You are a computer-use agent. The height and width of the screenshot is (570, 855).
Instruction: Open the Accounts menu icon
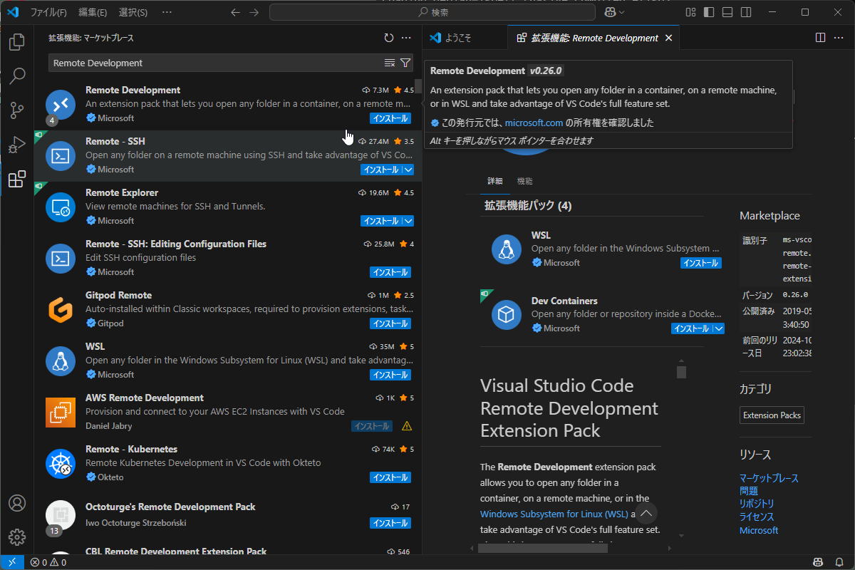(17, 503)
